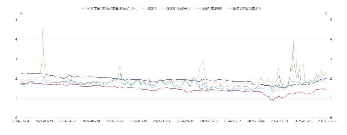Click the left y-axis value 5
Viewport: 347px width, 135px height.
pos(16,20)
